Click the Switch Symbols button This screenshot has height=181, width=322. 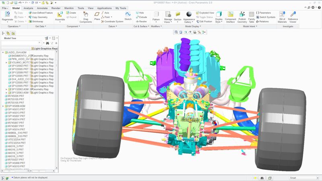pyautogui.click(x=266, y=17)
